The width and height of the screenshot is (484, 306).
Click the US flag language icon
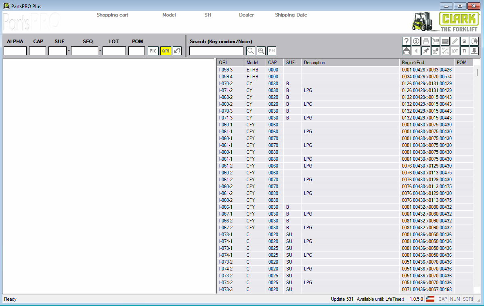click(x=430, y=299)
